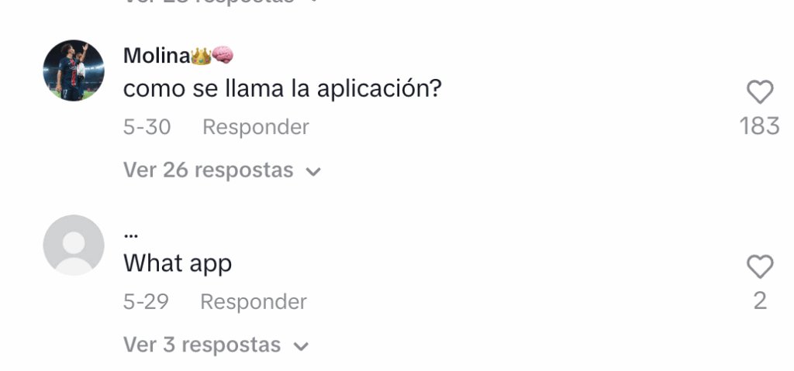Click the 183 likes count
This screenshot has height=371, width=794.
(760, 126)
